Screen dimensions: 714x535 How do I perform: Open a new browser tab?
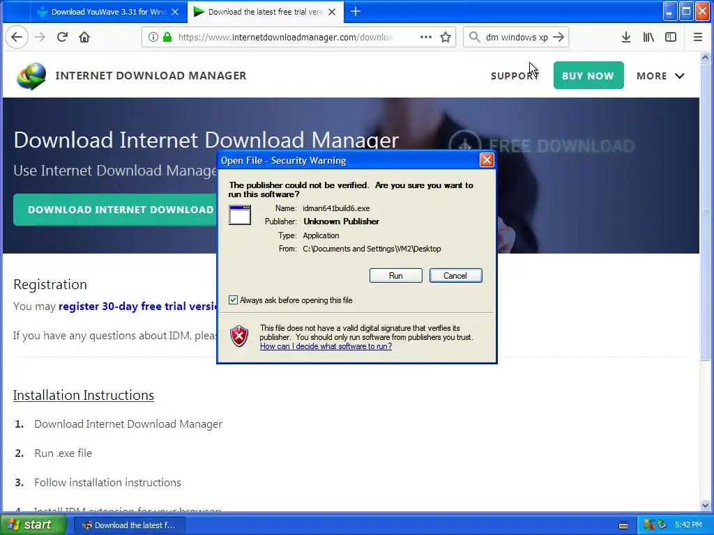pyautogui.click(x=356, y=12)
